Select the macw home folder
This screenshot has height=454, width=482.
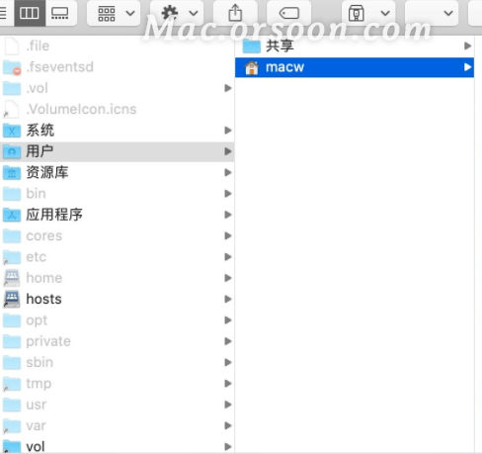(355, 67)
